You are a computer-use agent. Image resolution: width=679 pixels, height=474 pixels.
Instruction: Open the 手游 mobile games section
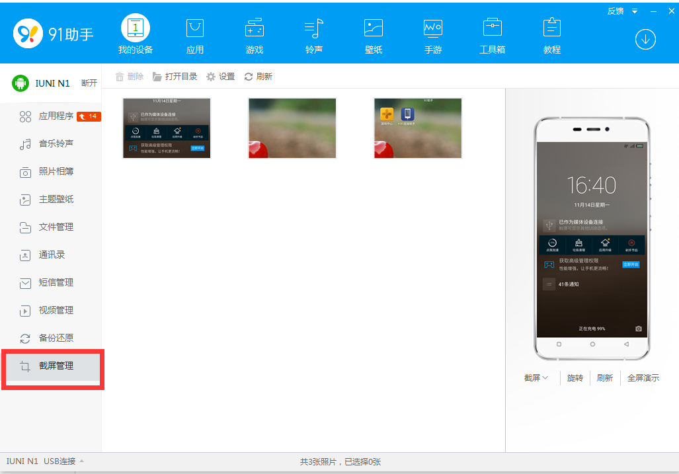coord(433,36)
